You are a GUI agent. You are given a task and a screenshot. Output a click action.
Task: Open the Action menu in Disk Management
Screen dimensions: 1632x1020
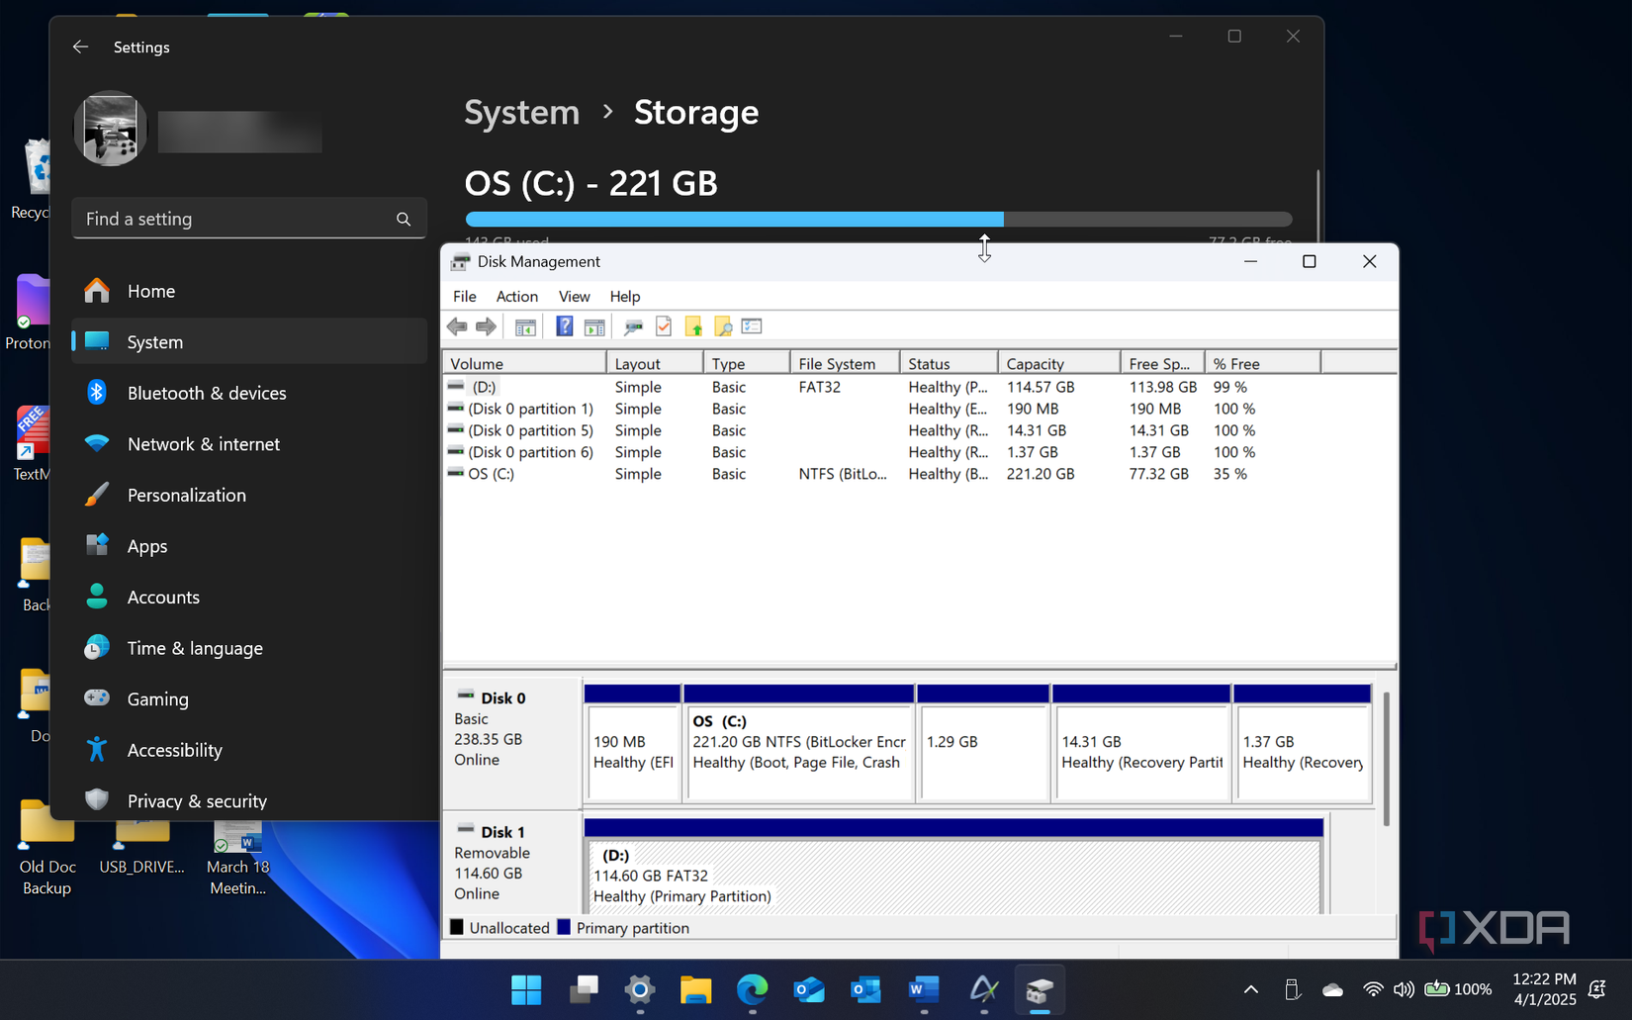(517, 296)
